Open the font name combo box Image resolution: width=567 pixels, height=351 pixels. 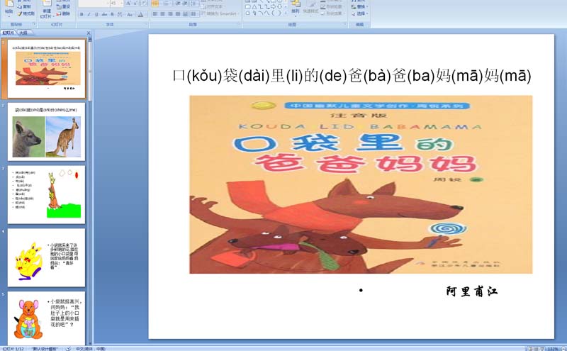94,4
